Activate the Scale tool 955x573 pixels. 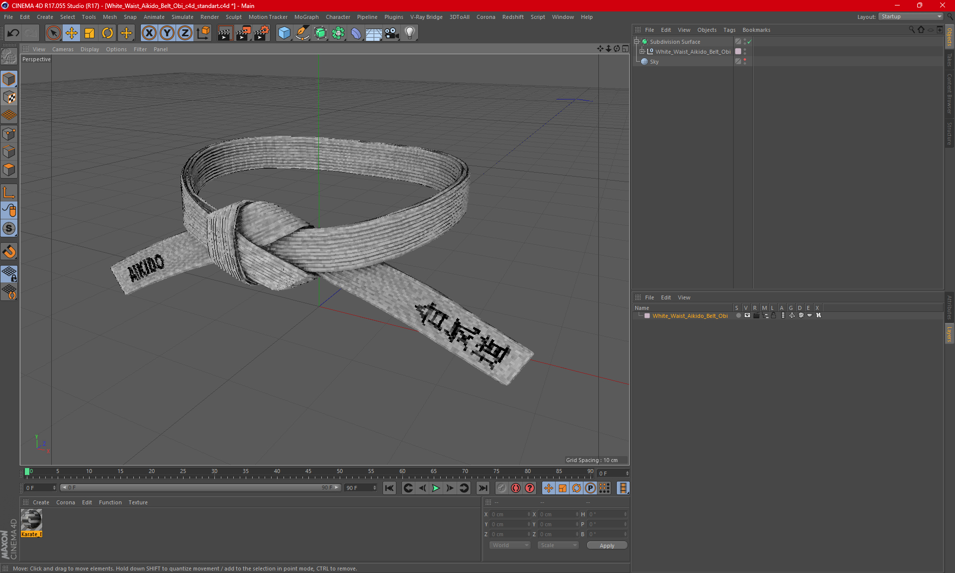click(90, 33)
